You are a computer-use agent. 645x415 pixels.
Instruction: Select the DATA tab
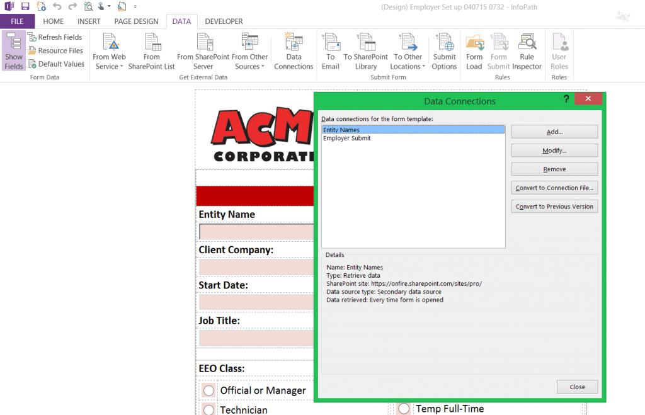point(181,21)
